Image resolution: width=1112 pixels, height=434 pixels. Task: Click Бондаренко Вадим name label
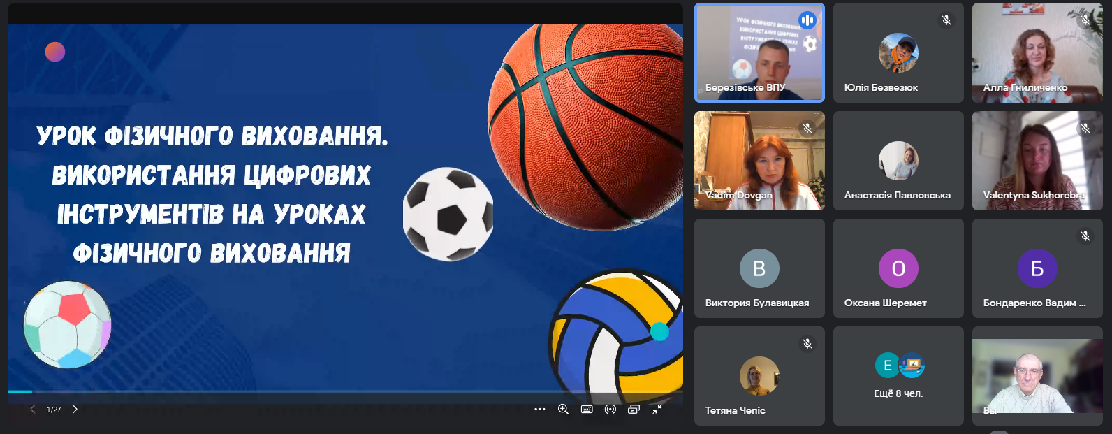click(x=1034, y=303)
